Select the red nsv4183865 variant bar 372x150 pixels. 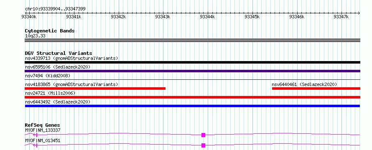tap(95, 89)
